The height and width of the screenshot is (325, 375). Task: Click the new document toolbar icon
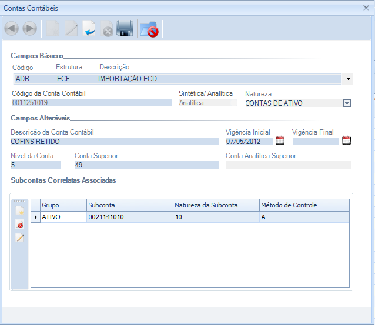(53, 29)
